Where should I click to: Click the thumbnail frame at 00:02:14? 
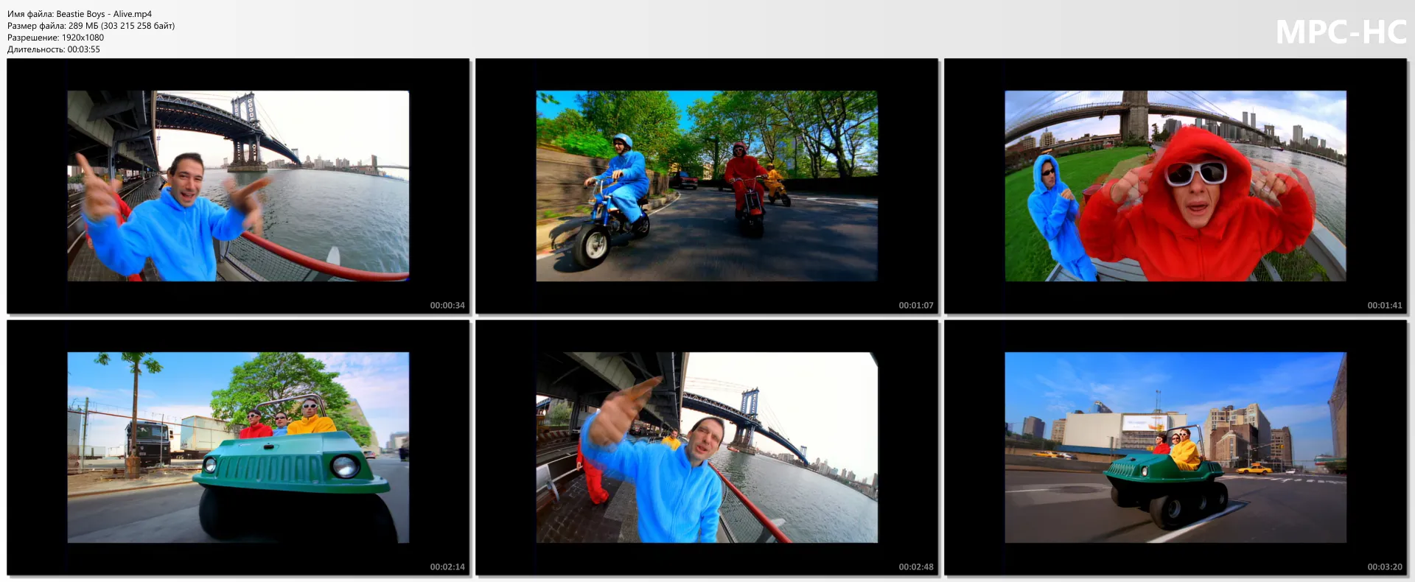pyautogui.click(x=238, y=448)
